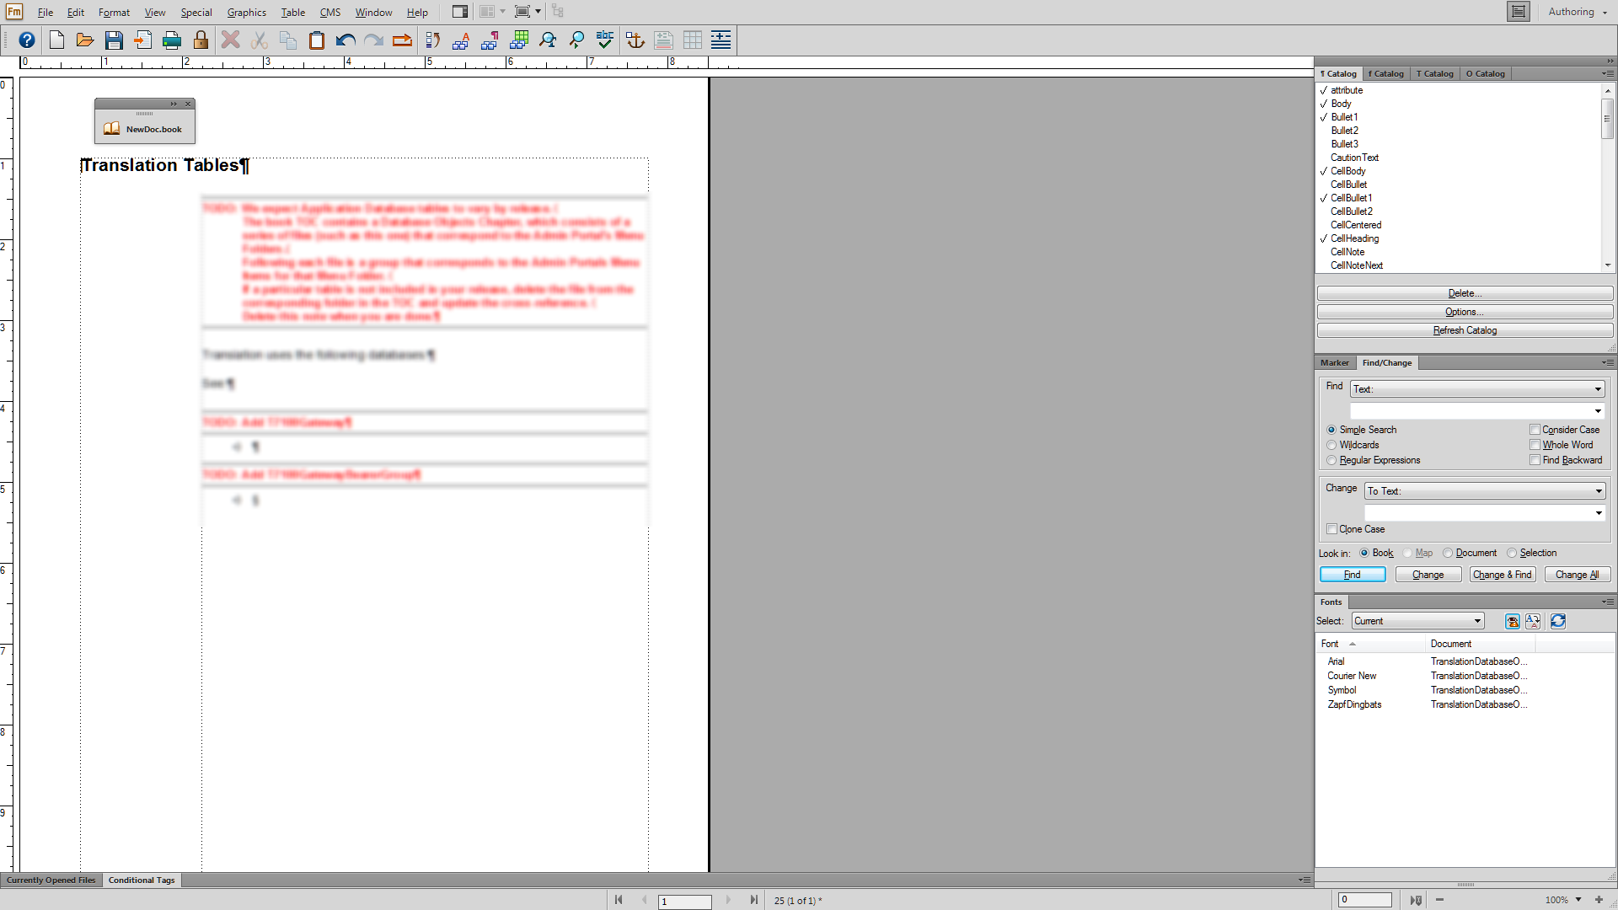The width and height of the screenshot is (1618, 910).
Task: Enable the Consider Case checkbox
Action: [1535, 430]
